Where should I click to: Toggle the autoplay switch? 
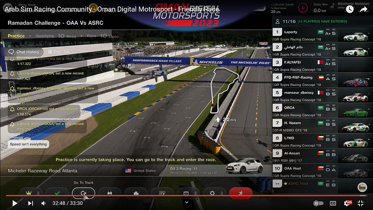(x=318, y=203)
